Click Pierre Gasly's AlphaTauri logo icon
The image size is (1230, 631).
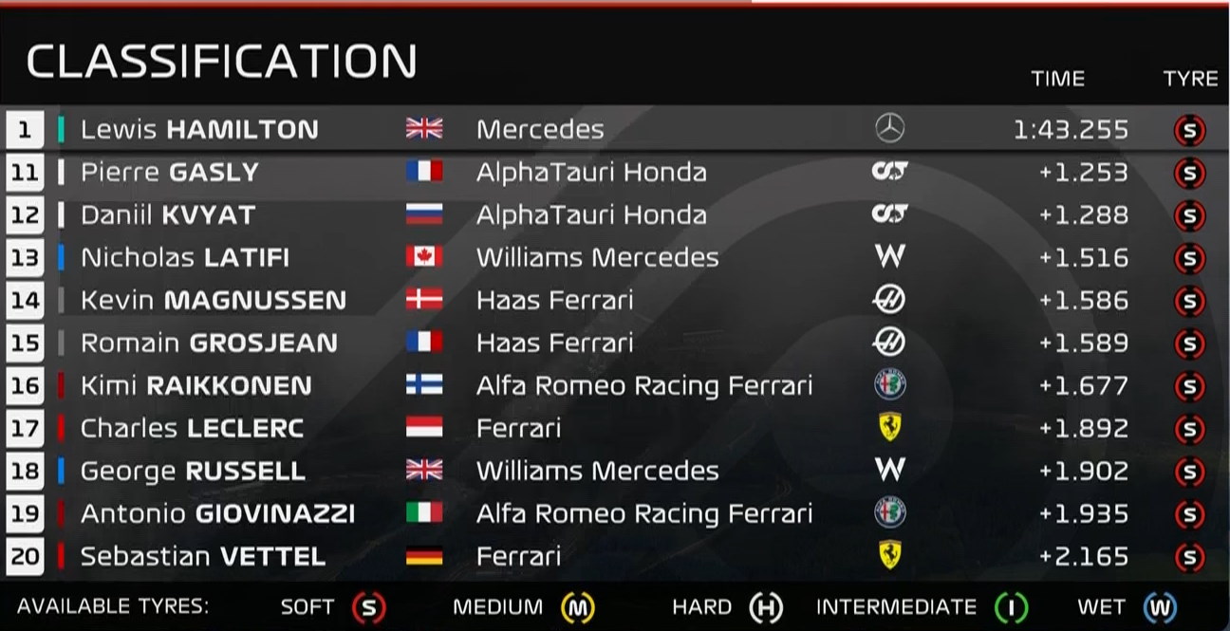pos(889,172)
